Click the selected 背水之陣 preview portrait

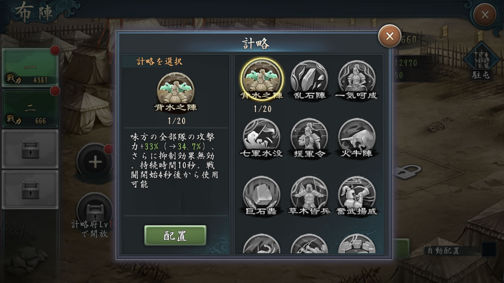pyautogui.click(x=176, y=87)
